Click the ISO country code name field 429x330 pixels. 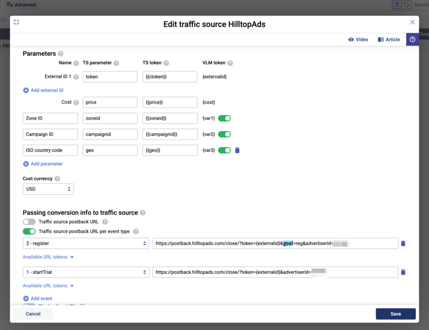(50, 150)
